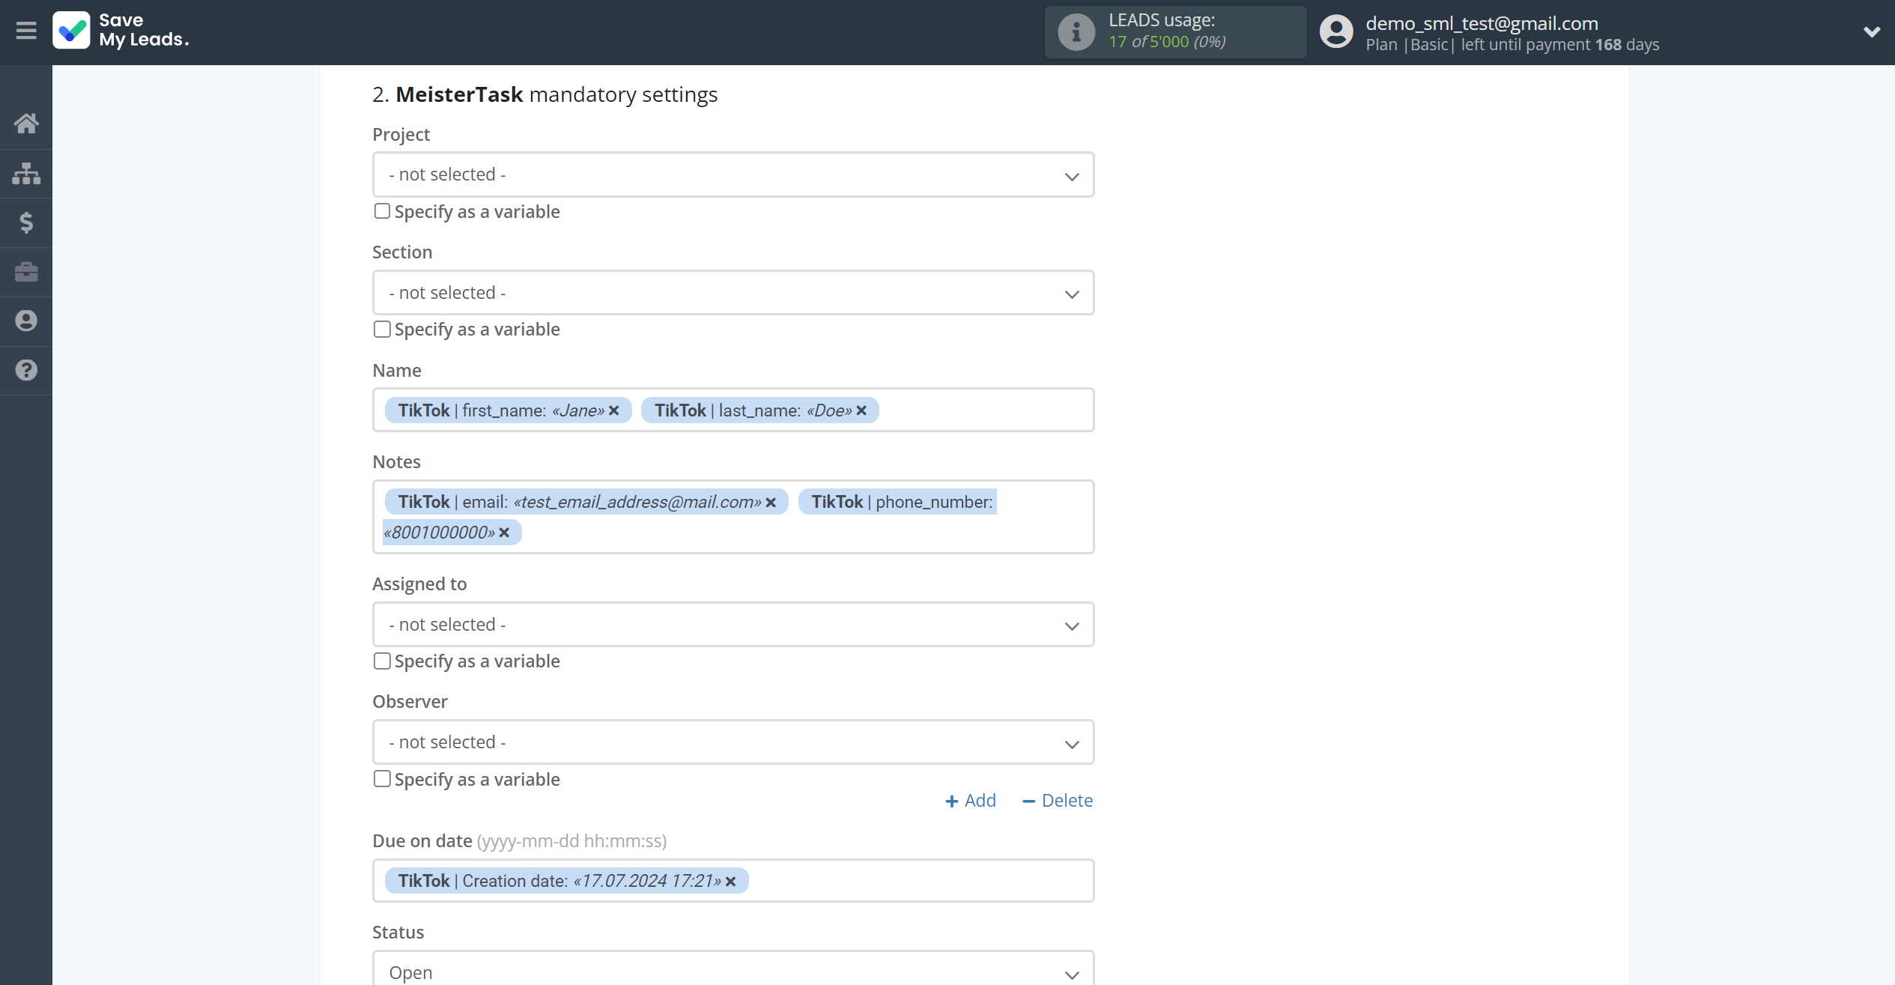Click the MeisterTask mandatory settings heading
1895x985 pixels.
point(545,94)
